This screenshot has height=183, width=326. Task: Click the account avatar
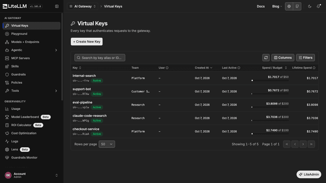pyautogui.click(x=8, y=175)
